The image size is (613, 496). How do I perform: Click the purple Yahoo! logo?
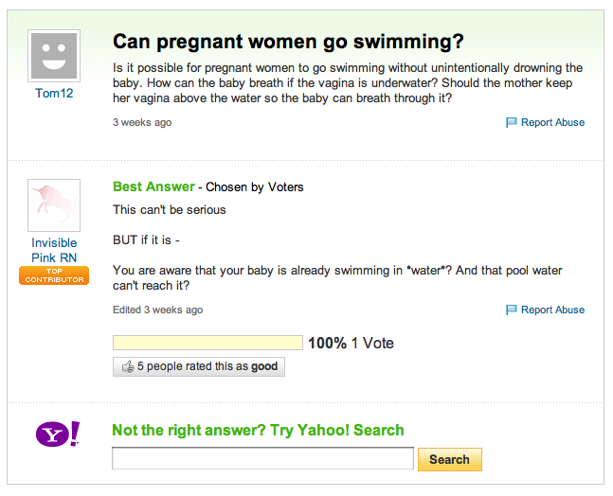(x=58, y=434)
